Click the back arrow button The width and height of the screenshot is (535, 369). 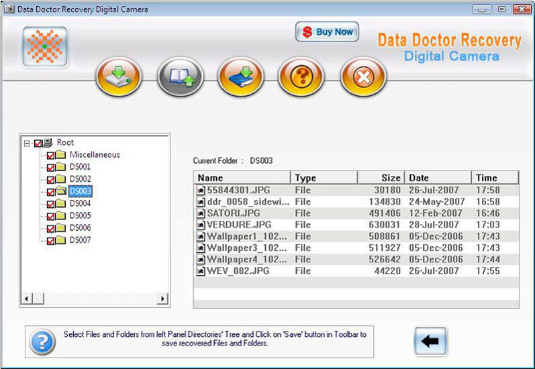click(430, 341)
